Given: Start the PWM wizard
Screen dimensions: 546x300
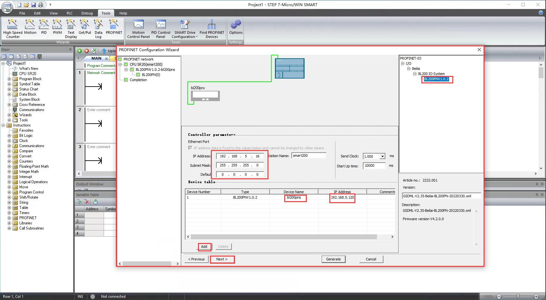Looking at the screenshot, I should pyautogui.click(x=57, y=27).
